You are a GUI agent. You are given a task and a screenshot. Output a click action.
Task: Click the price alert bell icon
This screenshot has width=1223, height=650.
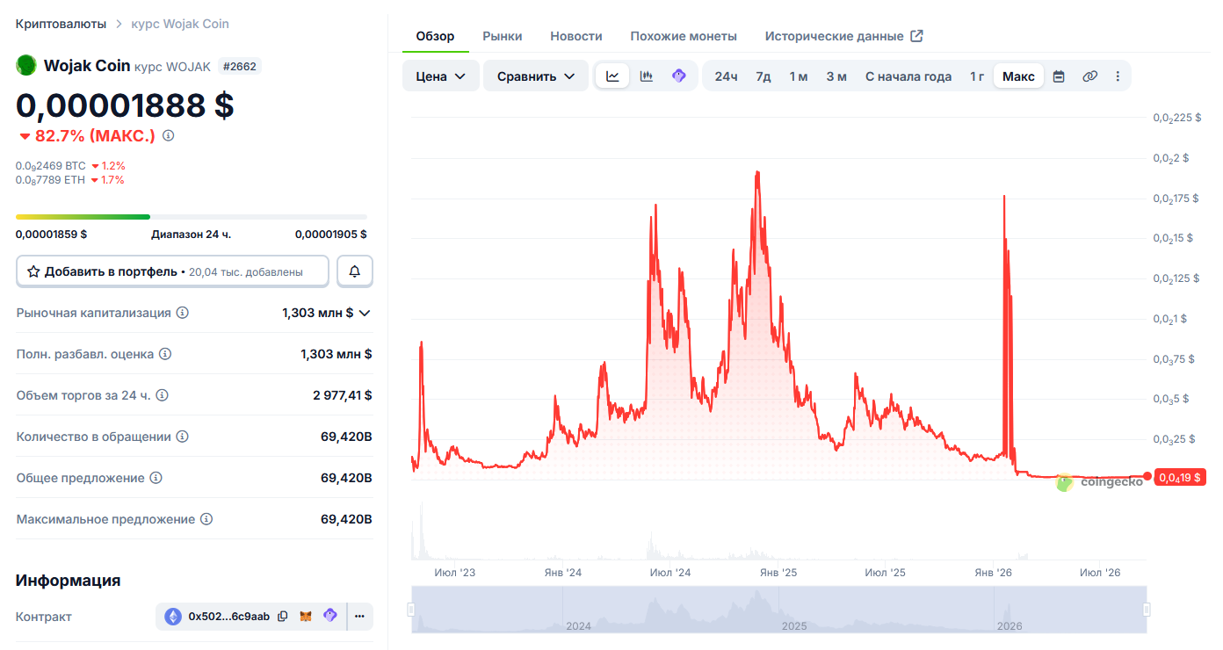355,271
